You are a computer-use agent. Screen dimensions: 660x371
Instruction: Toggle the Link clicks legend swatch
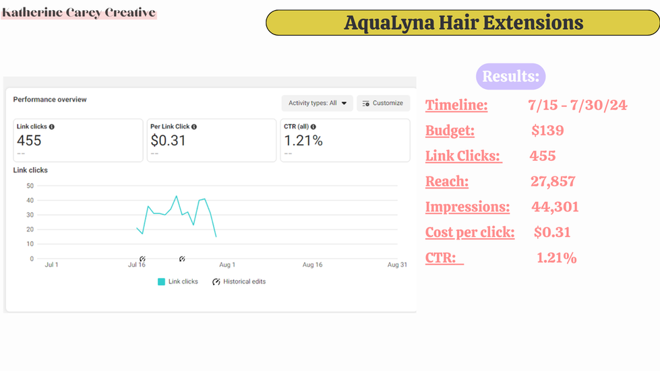(x=161, y=281)
